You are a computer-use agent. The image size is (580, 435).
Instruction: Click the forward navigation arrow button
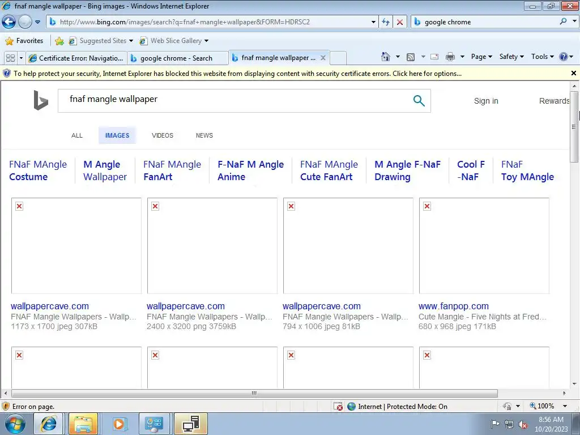(25, 22)
